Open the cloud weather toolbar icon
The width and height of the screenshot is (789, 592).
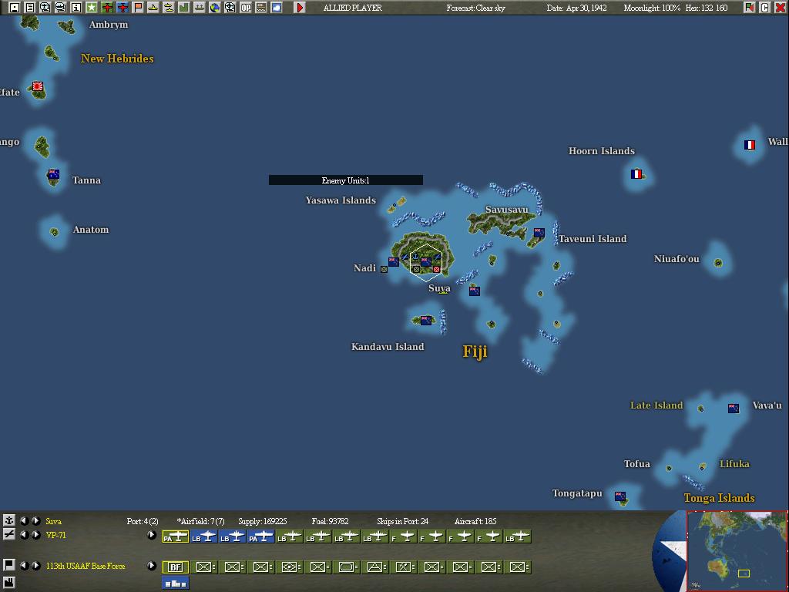tap(277, 8)
